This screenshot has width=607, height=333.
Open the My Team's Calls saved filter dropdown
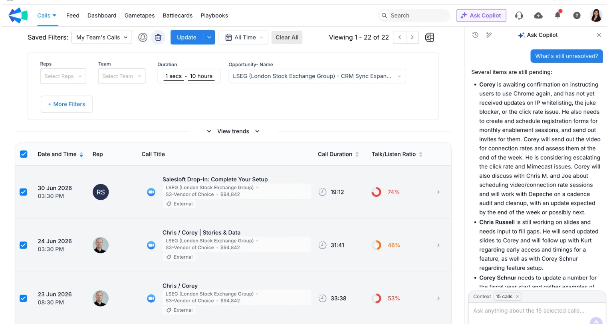[x=102, y=37]
